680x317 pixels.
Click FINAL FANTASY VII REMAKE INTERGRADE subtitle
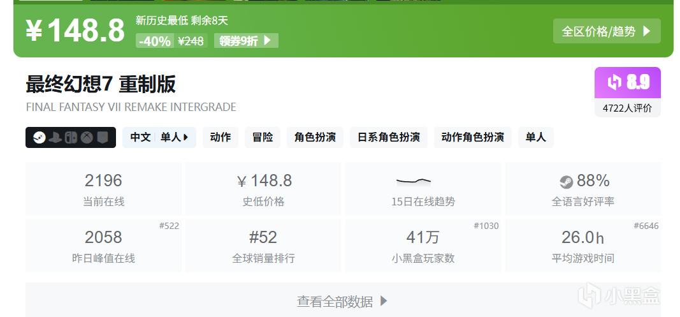pyautogui.click(x=131, y=107)
